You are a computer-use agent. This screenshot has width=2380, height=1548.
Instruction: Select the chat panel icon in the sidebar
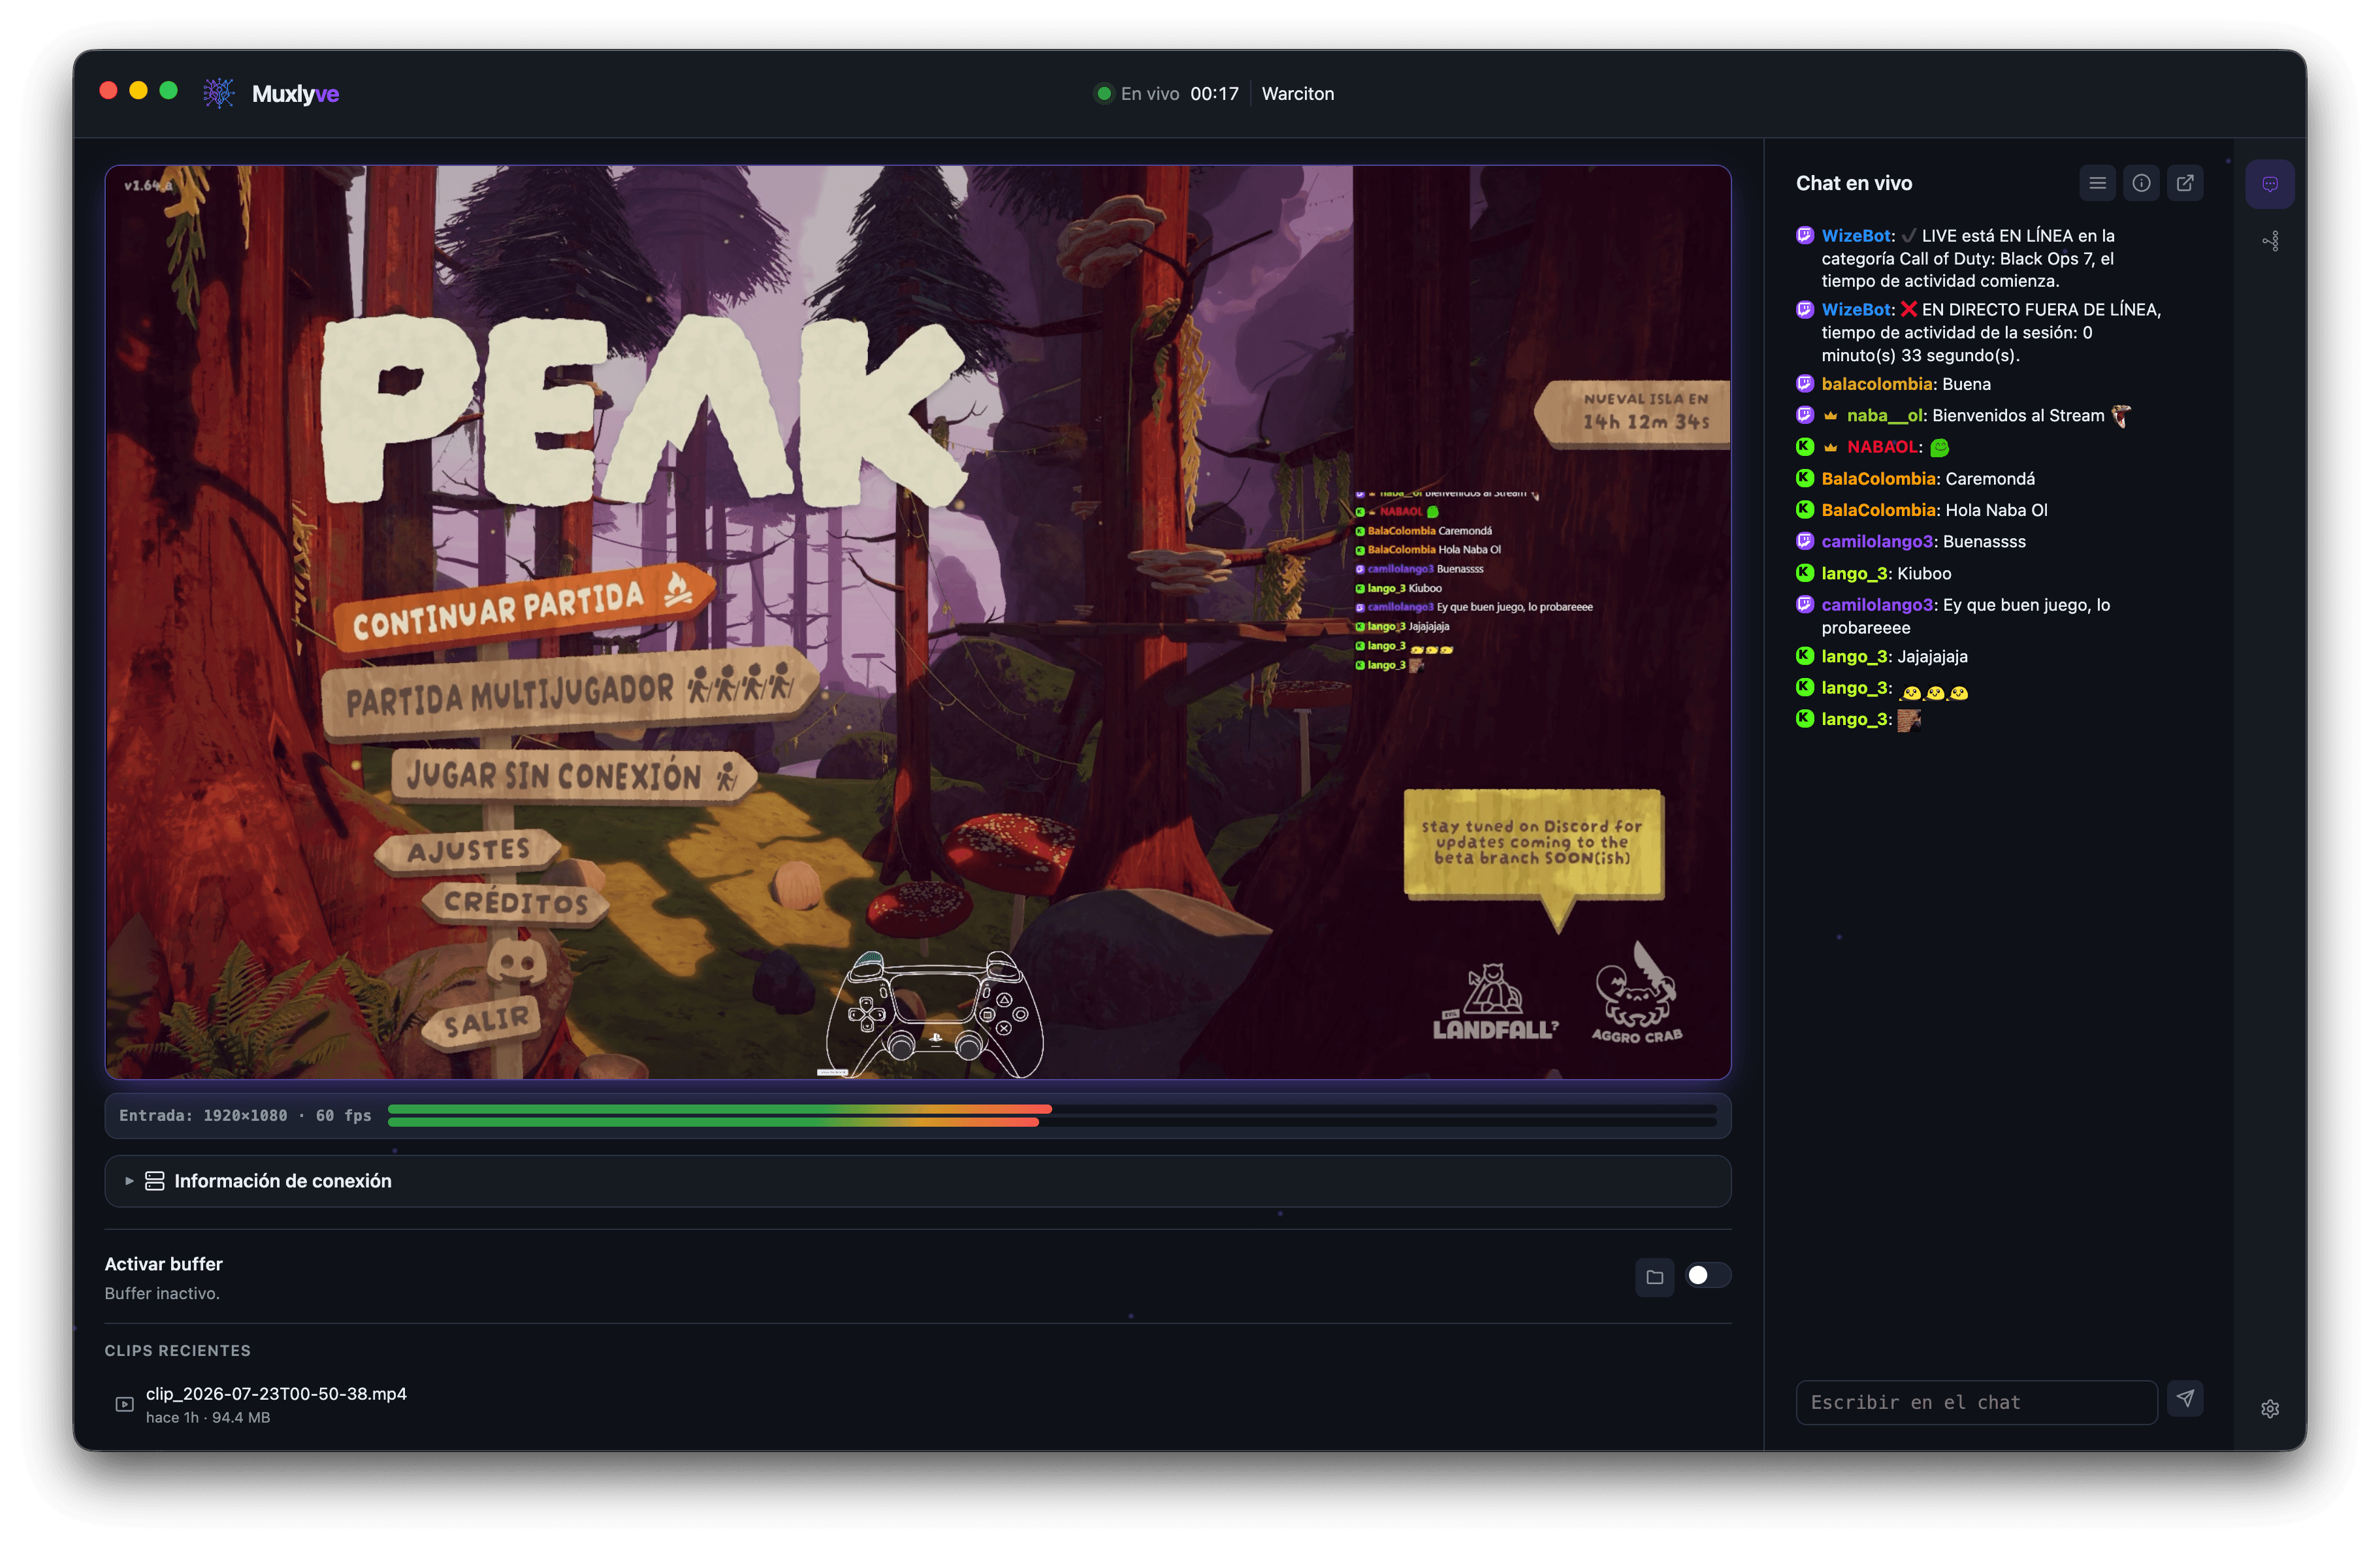[2270, 184]
